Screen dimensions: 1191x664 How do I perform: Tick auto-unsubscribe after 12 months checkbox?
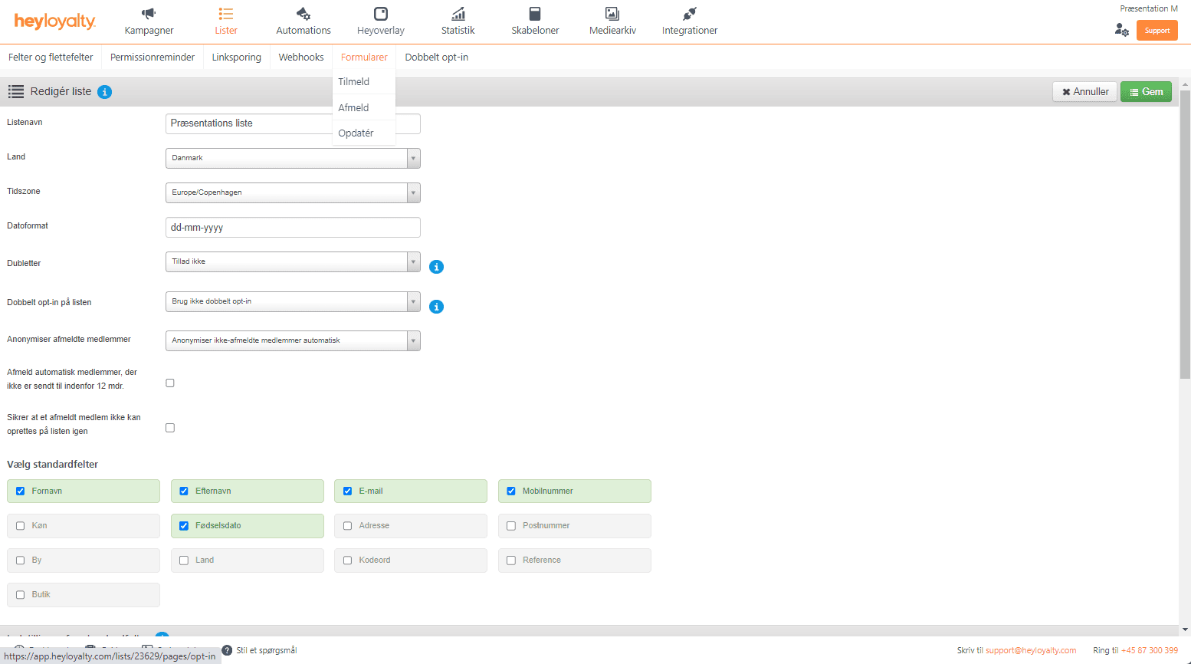click(x=170, y=383)
